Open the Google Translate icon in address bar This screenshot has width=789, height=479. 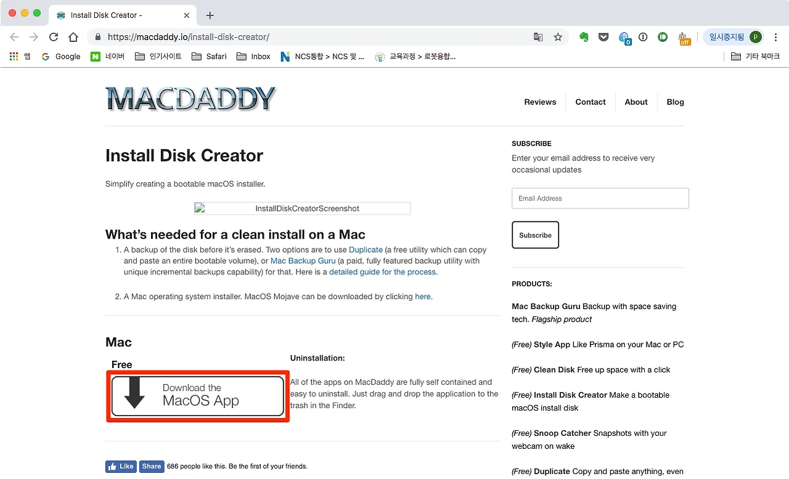538,37
